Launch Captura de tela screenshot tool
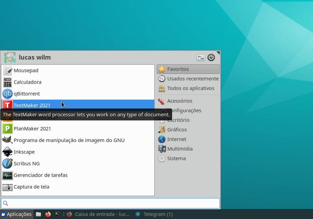The height and width of the screenshot is (219, 313). click(32, 187)
